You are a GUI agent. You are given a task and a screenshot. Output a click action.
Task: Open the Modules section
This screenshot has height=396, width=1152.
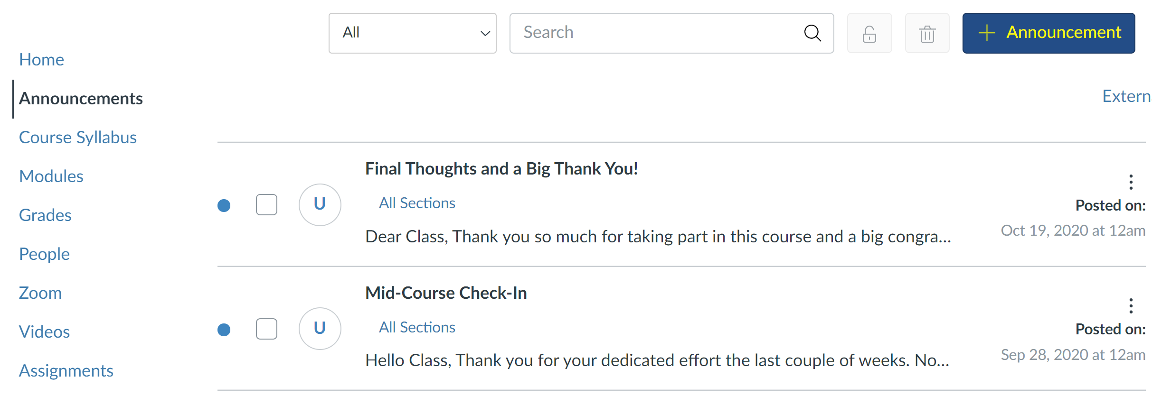pos(51,176)
